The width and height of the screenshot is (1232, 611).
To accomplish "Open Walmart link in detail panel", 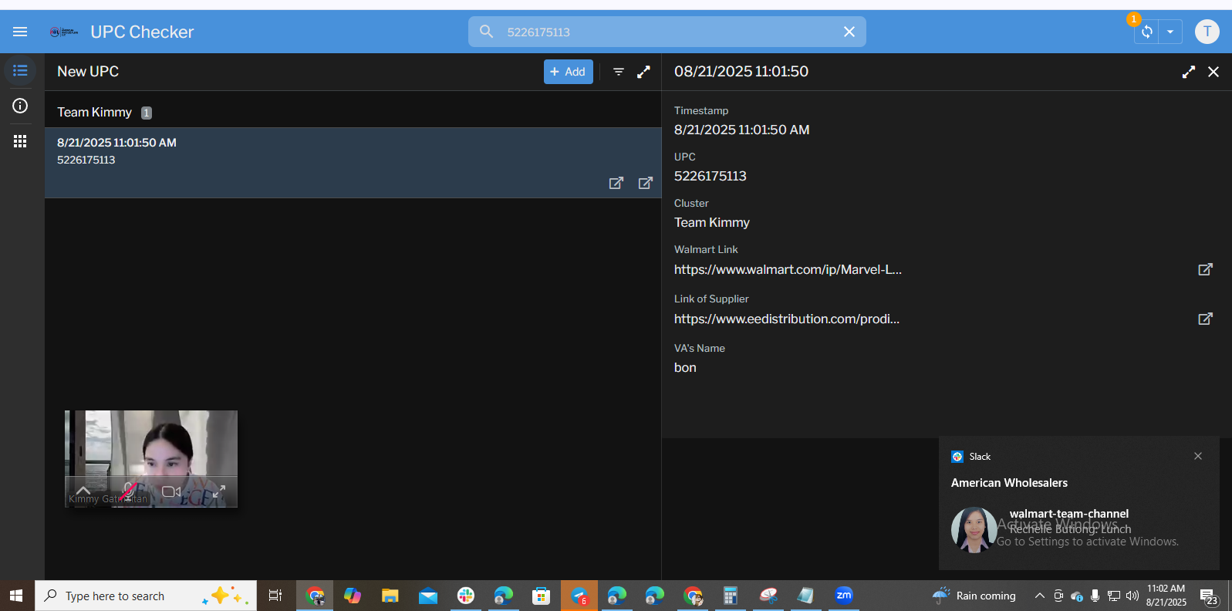I will click(1205, 269).
